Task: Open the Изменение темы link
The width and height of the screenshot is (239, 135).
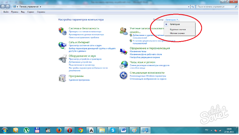Action: pos(138,51)
